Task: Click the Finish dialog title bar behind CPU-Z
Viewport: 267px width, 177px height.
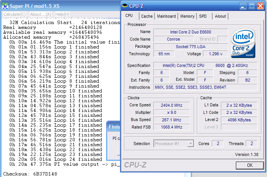Action: [114, 127]
